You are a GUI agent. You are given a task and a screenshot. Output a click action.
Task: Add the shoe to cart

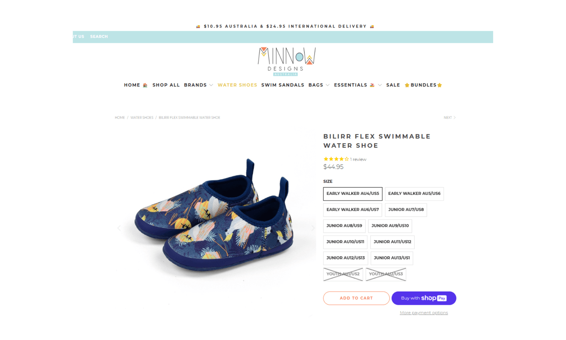pos(356,298)
